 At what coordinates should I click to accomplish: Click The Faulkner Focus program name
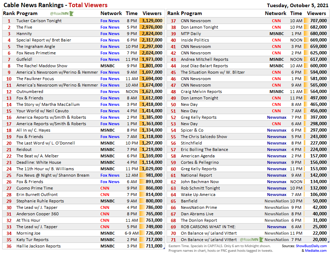tap(35, 79)
